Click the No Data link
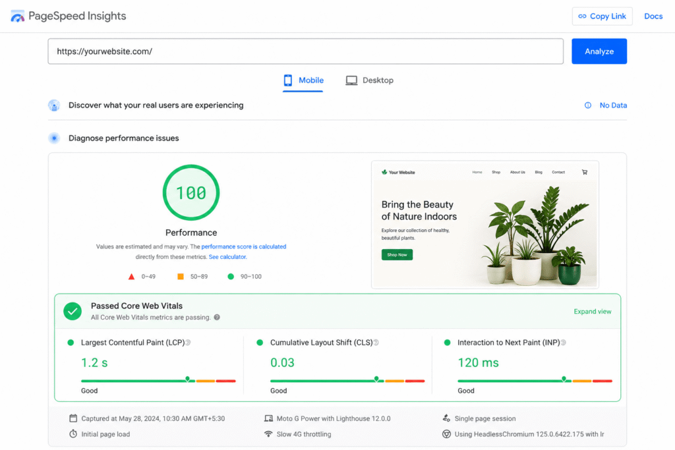The width and height of the screenshot is (675, 450). [613, 105]
